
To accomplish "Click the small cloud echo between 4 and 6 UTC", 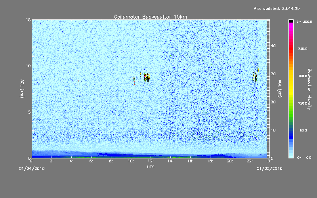I will click(x=78, y=82).
